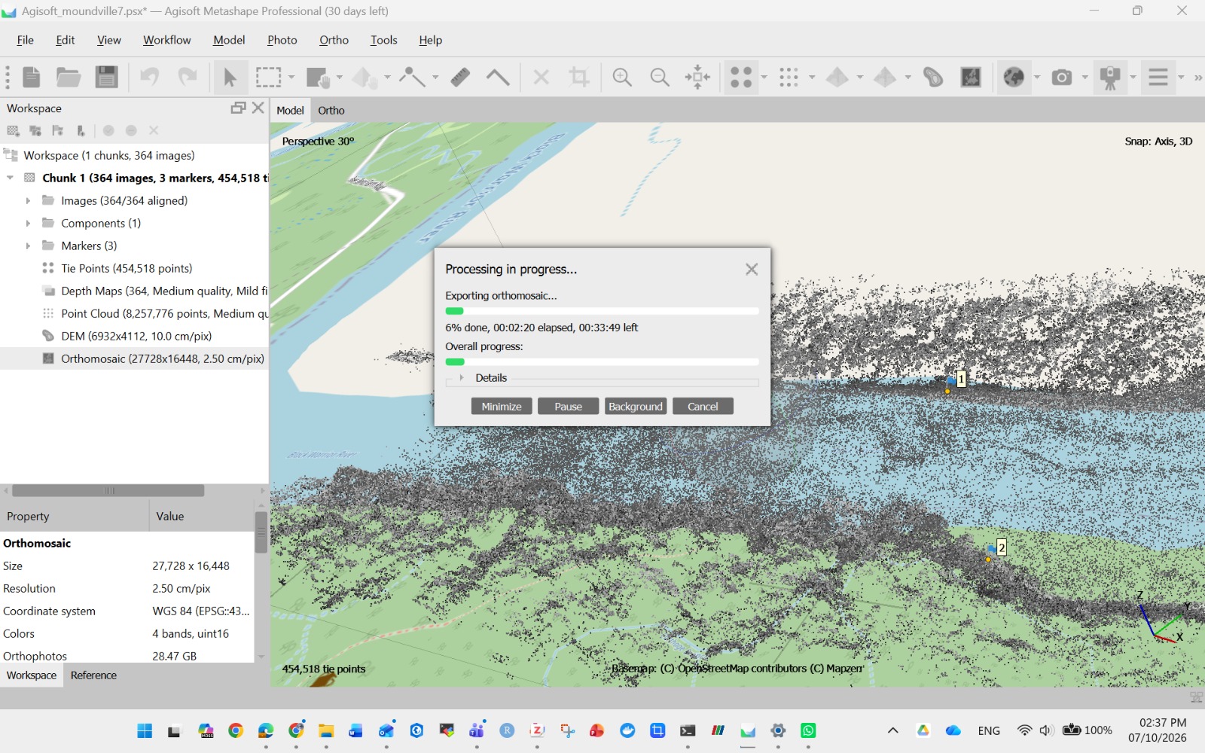Open Windows Terminal from the taskbar
Viewport: 1205px width, 753px height.
click(x=688, y=730)
